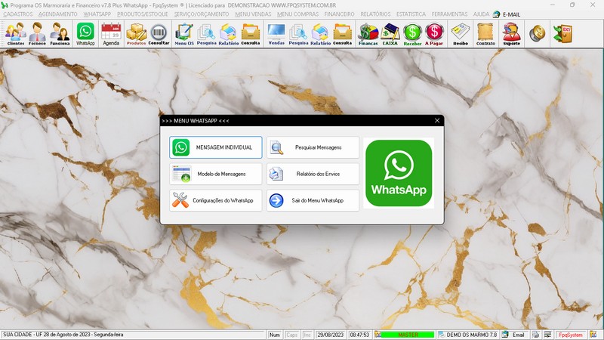Click the gold coin toolbar icon
Image resolution: width=604 pixels, height=340 pixels.
pyautogui.click(x=537, y=33)
